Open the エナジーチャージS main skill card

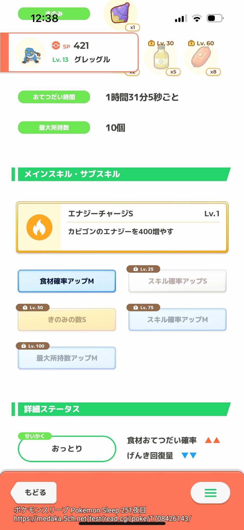144,227
